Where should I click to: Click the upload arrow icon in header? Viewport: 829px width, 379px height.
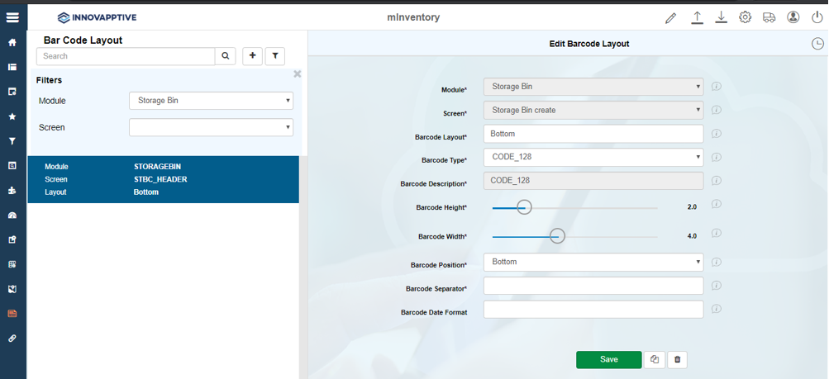coord(697,17)
